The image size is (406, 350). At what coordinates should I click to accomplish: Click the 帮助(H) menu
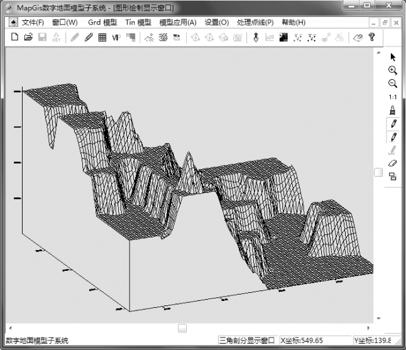click(x=294, y=22)
